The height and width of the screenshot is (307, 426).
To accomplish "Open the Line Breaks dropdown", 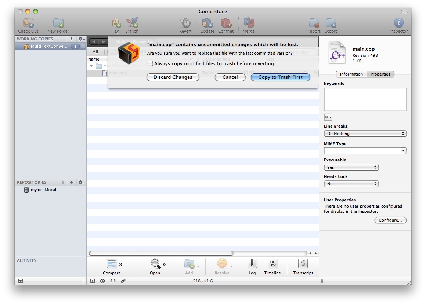I will point(365,134).
